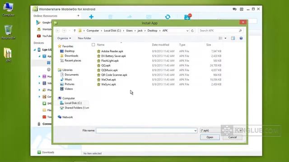Select the QR Code Scanner.apk file

point(114,75)
